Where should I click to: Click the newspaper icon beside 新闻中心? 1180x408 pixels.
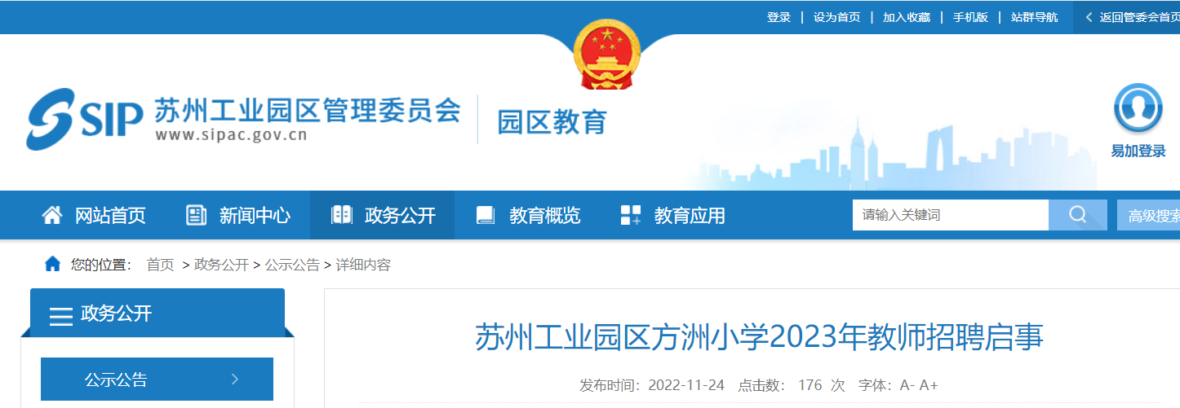(x=197, y=215)
